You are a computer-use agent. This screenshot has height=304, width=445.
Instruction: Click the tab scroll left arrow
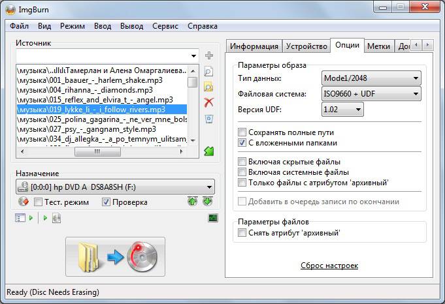416,45
